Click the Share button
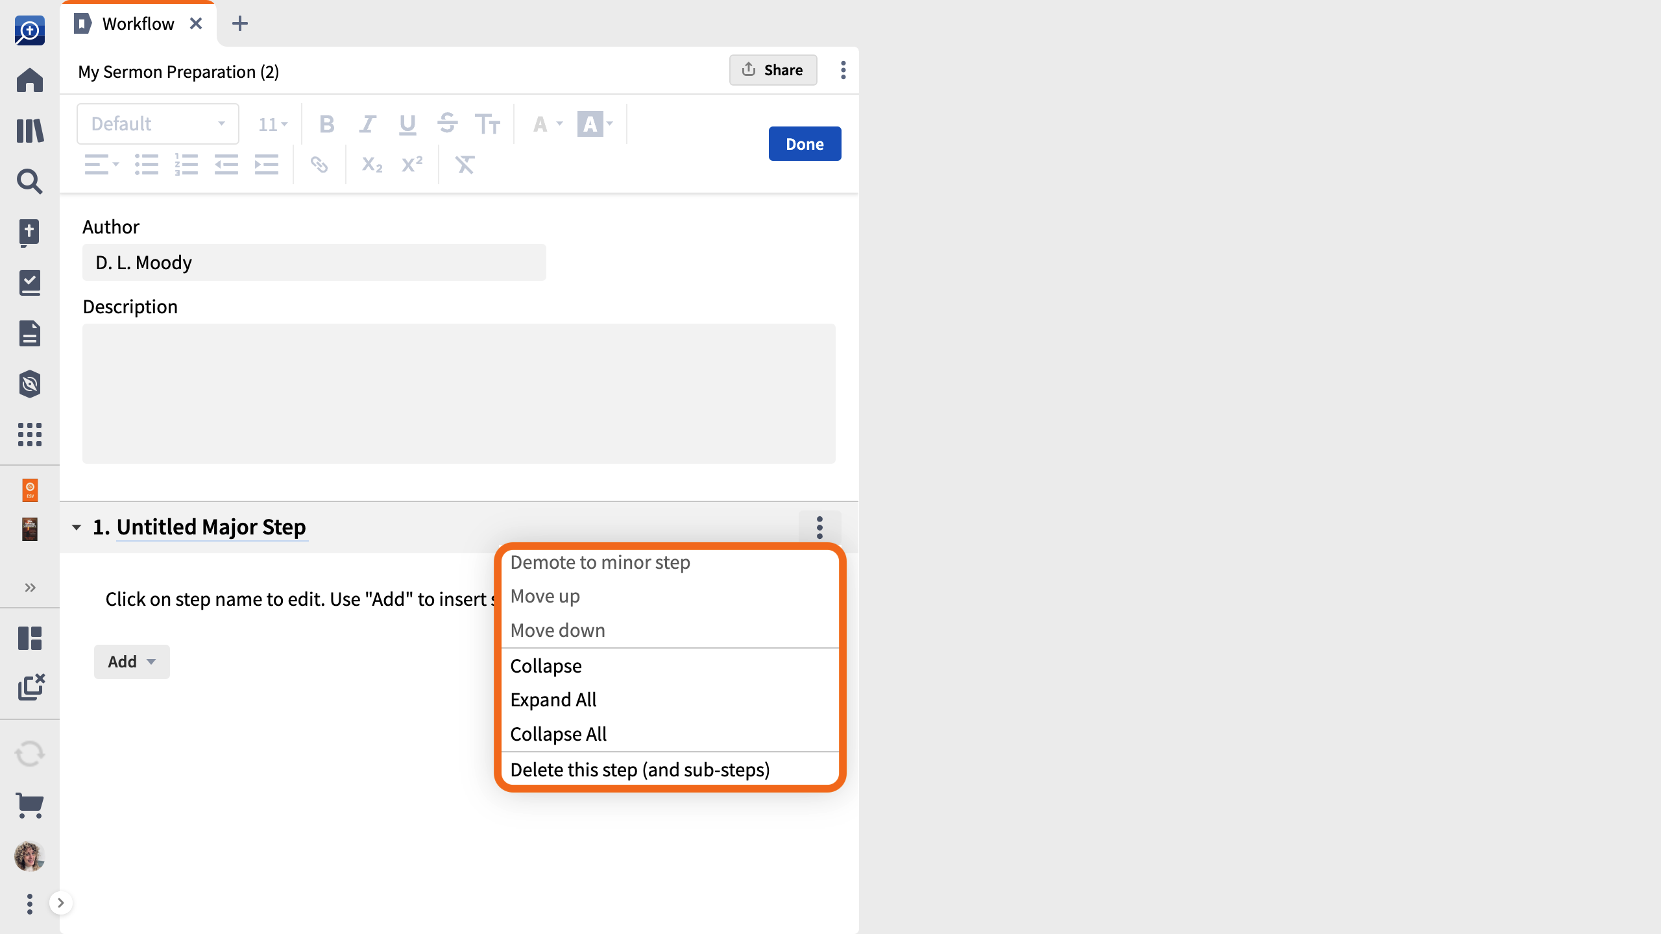 pos(773,70)
